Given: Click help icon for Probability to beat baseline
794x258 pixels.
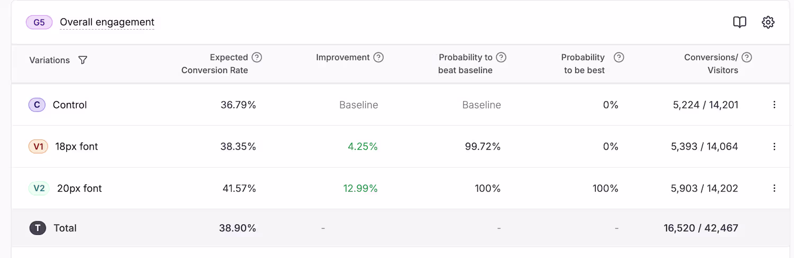Looking at the screenshot, I should (x=501, y=57).
